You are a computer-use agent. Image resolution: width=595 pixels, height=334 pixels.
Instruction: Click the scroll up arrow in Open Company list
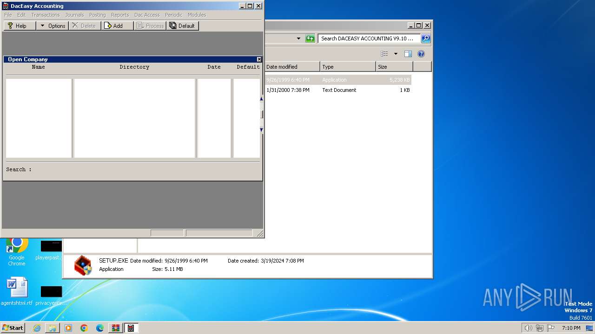coord(261,98)
